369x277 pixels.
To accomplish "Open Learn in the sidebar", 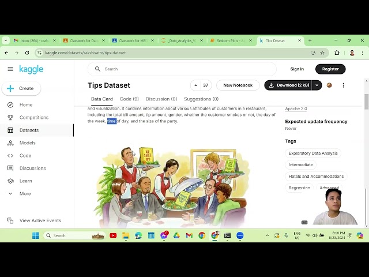I will click(x=25, y=181).
